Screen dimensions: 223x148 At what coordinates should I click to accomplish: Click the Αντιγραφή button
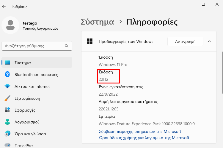click(x=185, y=41)
